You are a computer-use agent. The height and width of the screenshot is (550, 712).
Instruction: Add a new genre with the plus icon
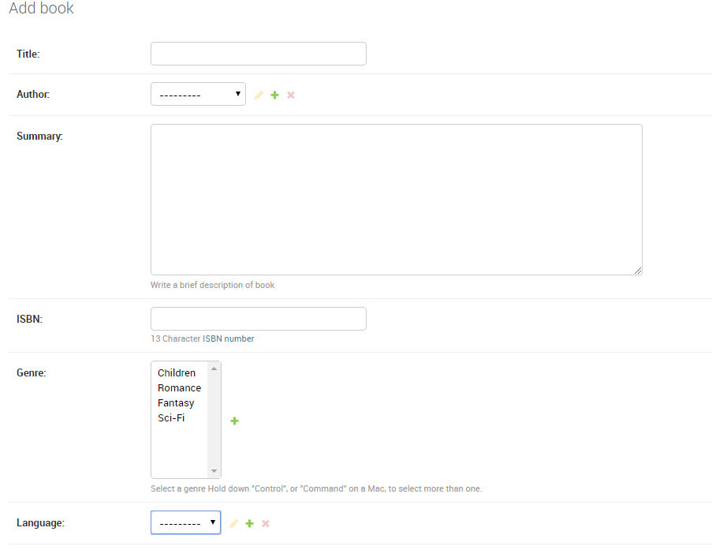234,421
